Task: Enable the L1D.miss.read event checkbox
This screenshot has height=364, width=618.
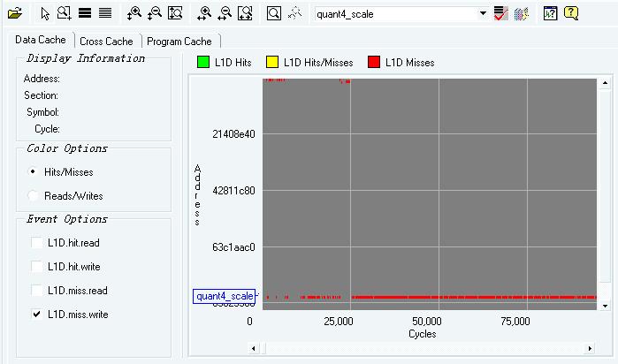Action: click(36, 291)
